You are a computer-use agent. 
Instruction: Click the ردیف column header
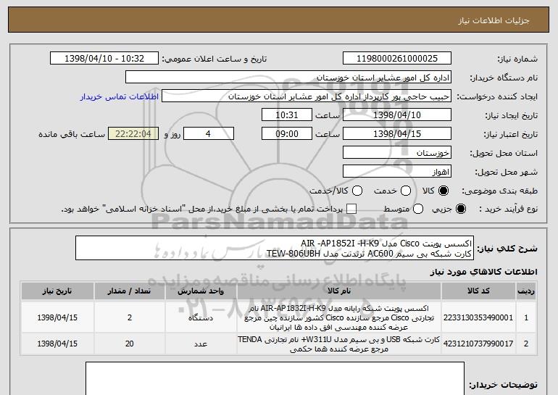[526, 291]
